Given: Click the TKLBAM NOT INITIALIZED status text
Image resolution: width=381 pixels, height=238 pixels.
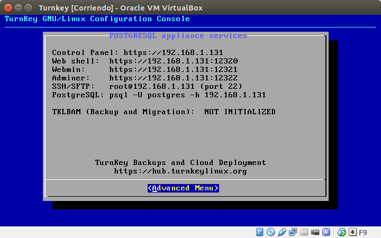Looking at the screenshot, I should coord(240,112).
